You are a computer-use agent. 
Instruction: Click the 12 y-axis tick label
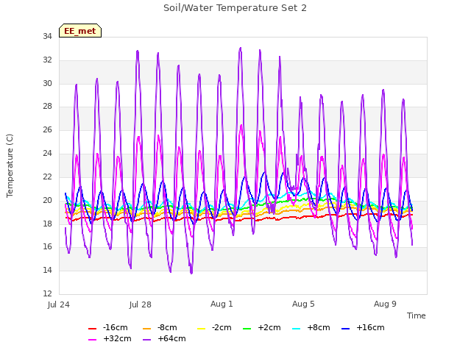click(47, 293)
